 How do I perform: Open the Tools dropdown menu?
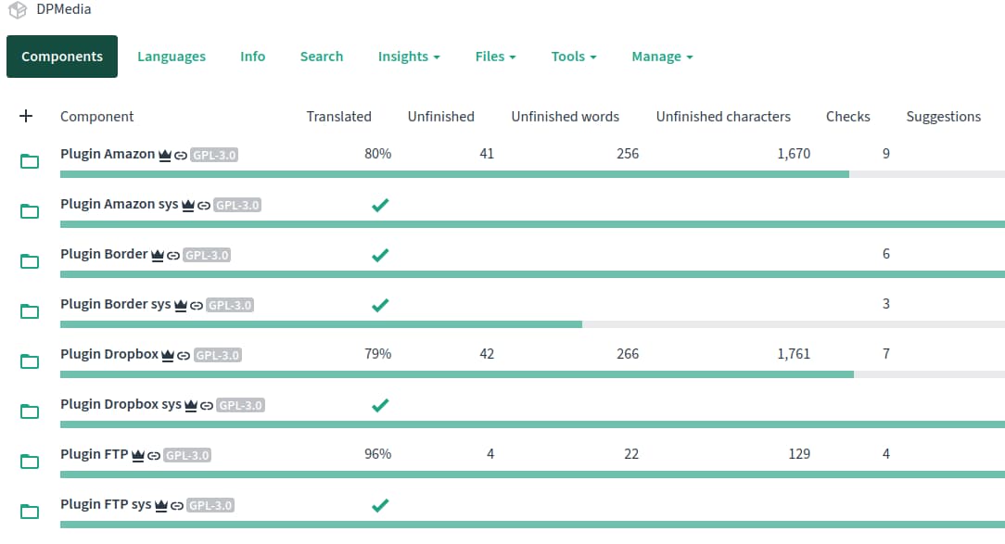pos(573,57)
